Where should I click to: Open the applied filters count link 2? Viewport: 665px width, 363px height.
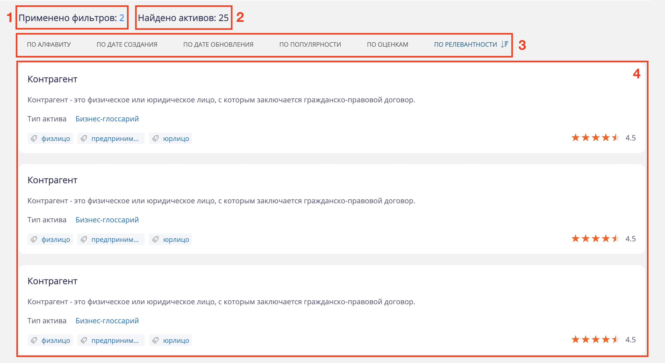[122, 18]
